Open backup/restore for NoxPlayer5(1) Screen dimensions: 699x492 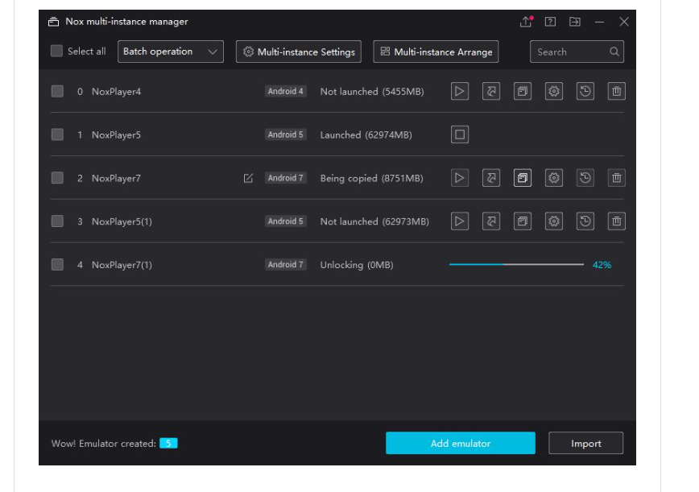[585, 221]
